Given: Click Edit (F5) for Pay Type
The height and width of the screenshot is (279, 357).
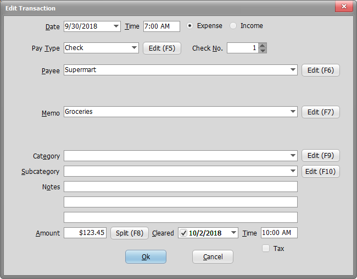Looking at the screenshot, I should 162,48.
